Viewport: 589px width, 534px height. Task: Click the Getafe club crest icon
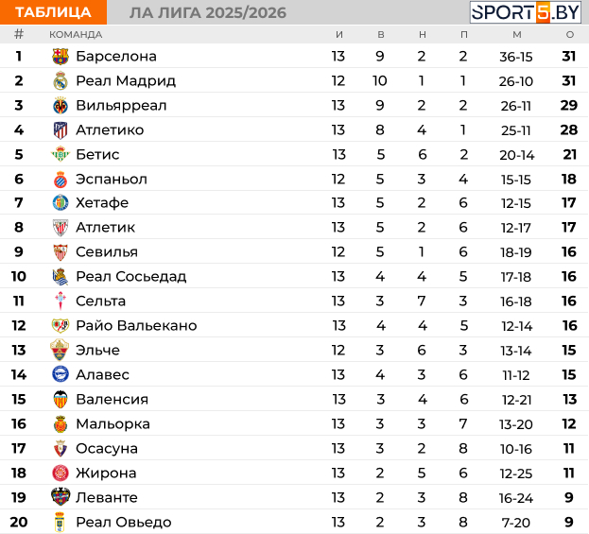tap(61, 203)
